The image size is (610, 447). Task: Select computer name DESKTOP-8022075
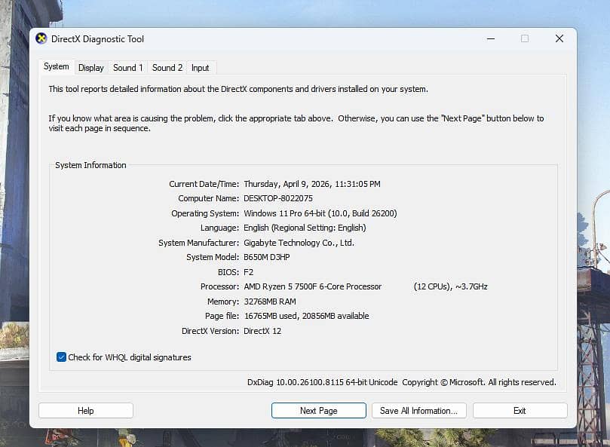278,198
